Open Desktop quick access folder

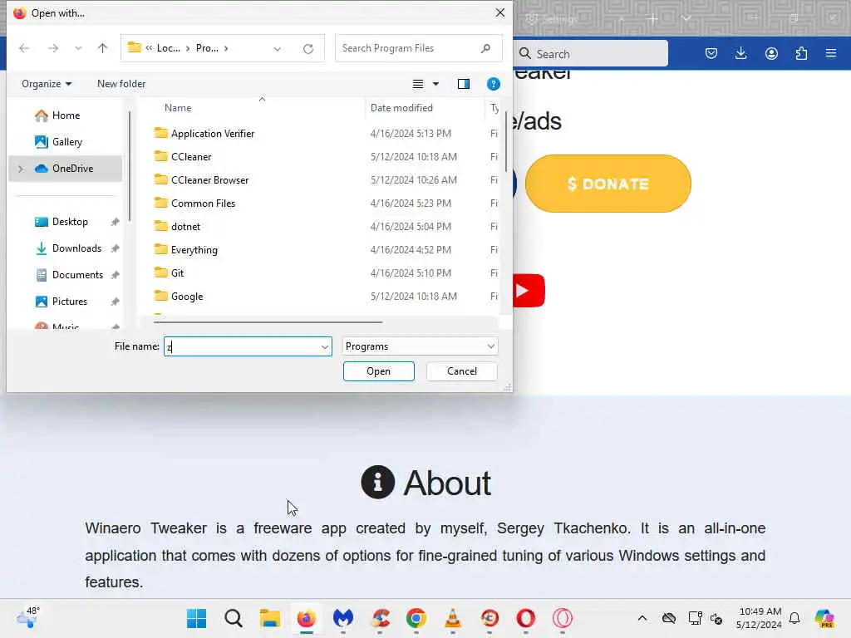(x=70, y=222)
